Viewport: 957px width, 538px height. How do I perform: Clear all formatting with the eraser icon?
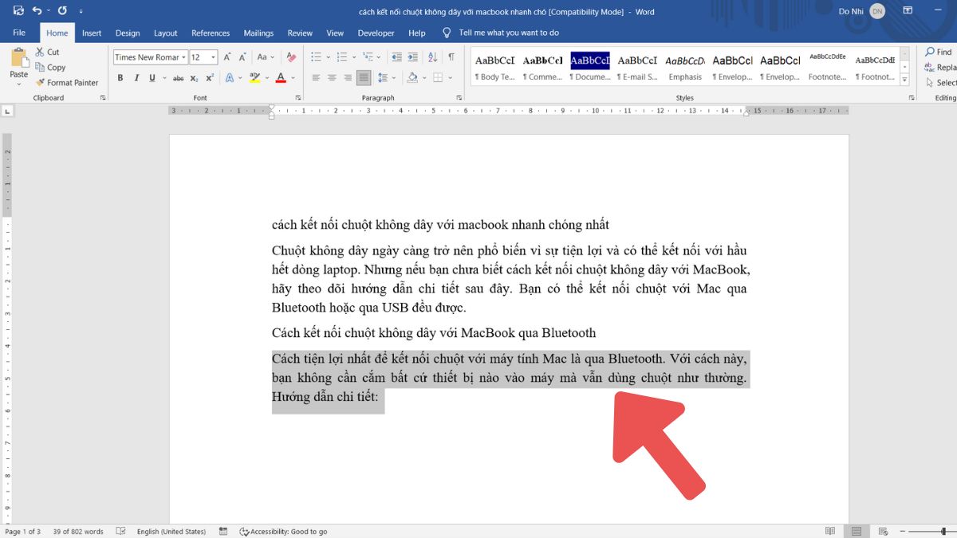point(291,57)
